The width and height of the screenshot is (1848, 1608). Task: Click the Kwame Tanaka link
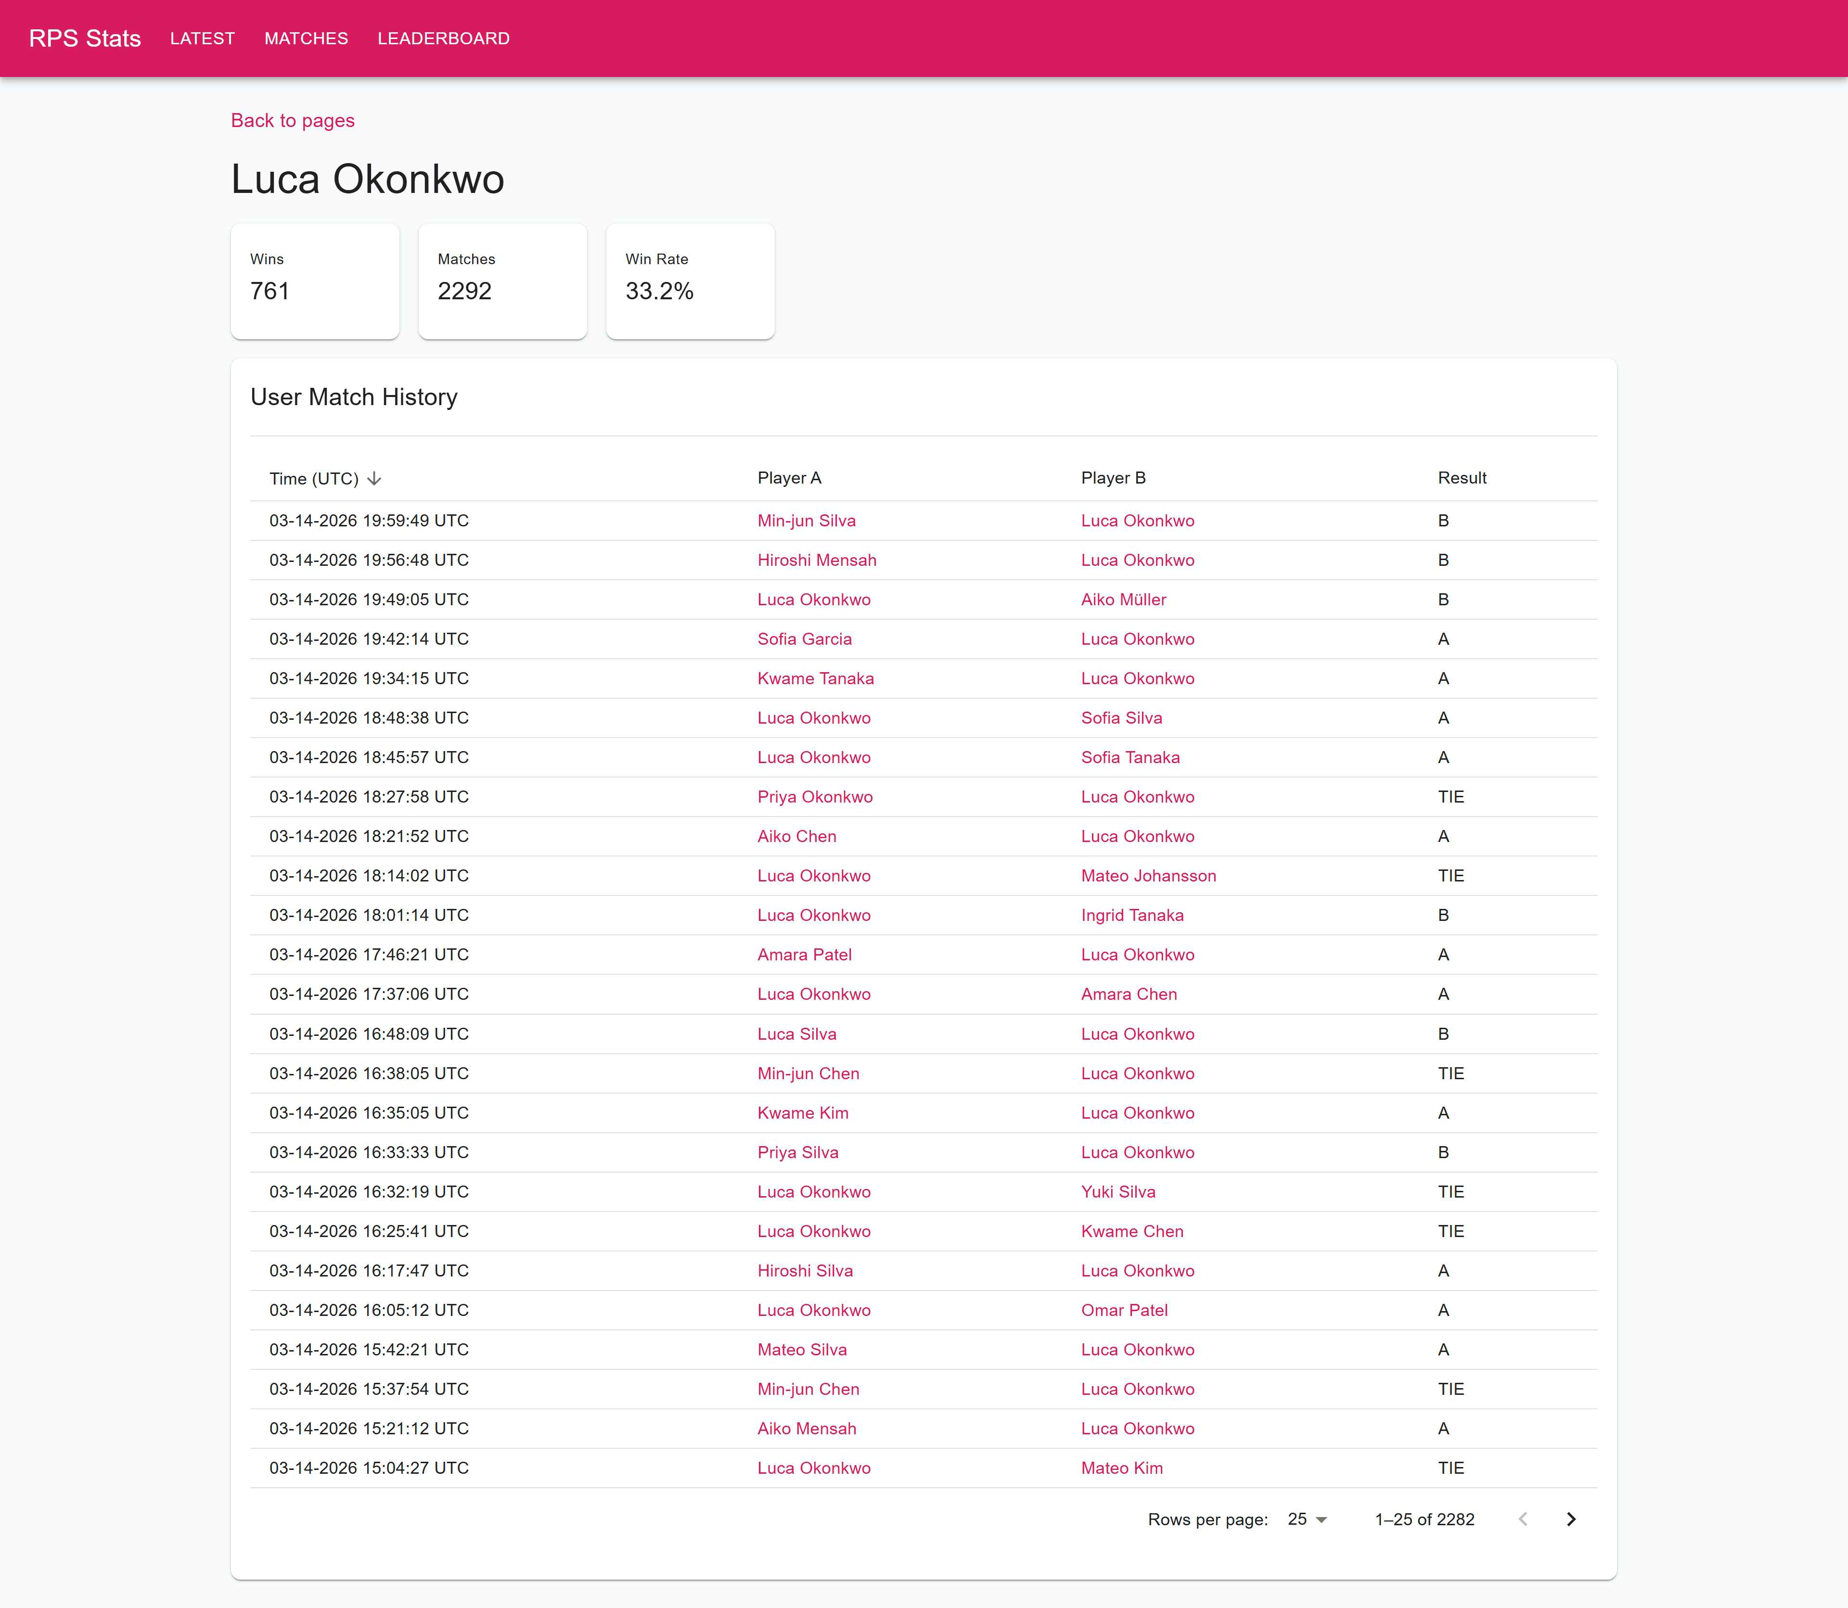(x=815, y=678)
